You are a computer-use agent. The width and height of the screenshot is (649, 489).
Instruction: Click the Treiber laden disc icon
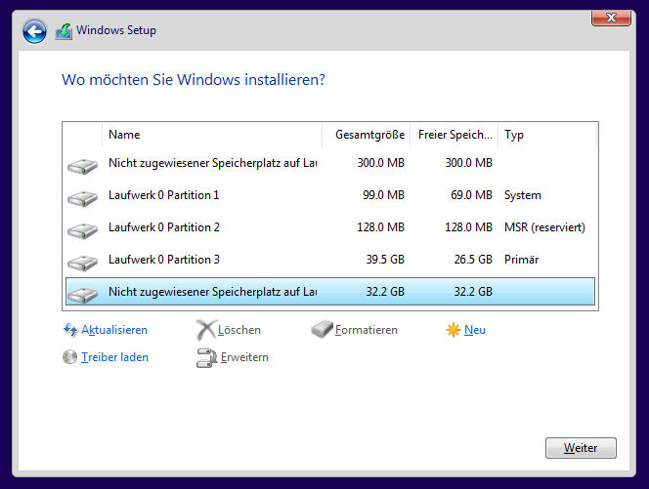click(x=70, y=356)
